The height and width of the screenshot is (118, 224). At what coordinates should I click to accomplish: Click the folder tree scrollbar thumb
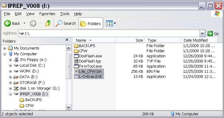point(69,66)
